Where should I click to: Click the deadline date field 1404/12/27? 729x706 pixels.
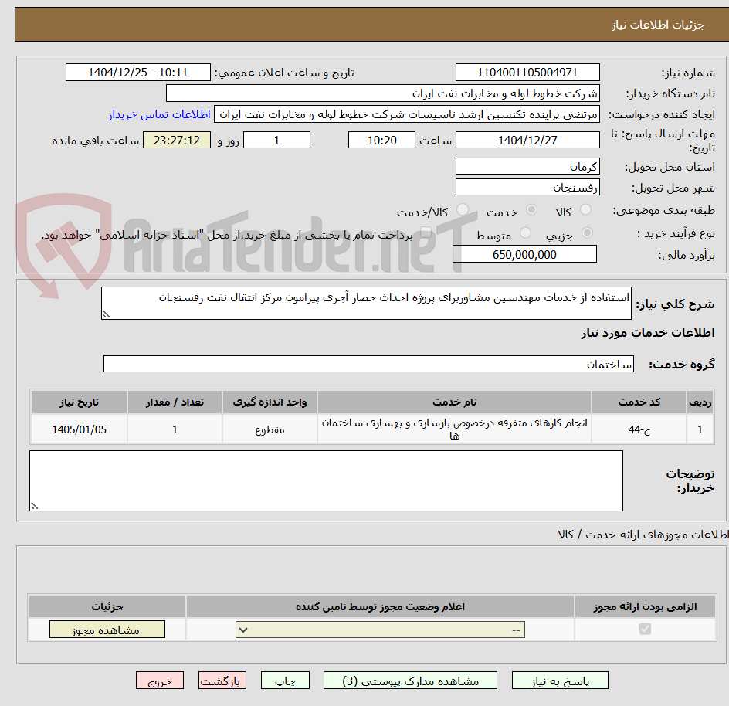[x=527, y=140]
